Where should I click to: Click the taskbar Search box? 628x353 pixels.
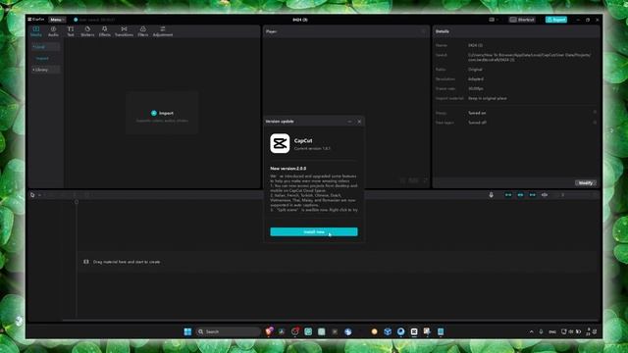(x=229, y=331)
